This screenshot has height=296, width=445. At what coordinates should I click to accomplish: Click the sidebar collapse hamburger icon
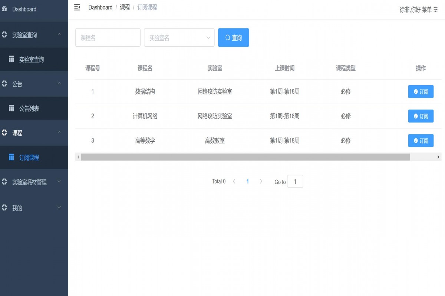(77, 7)
